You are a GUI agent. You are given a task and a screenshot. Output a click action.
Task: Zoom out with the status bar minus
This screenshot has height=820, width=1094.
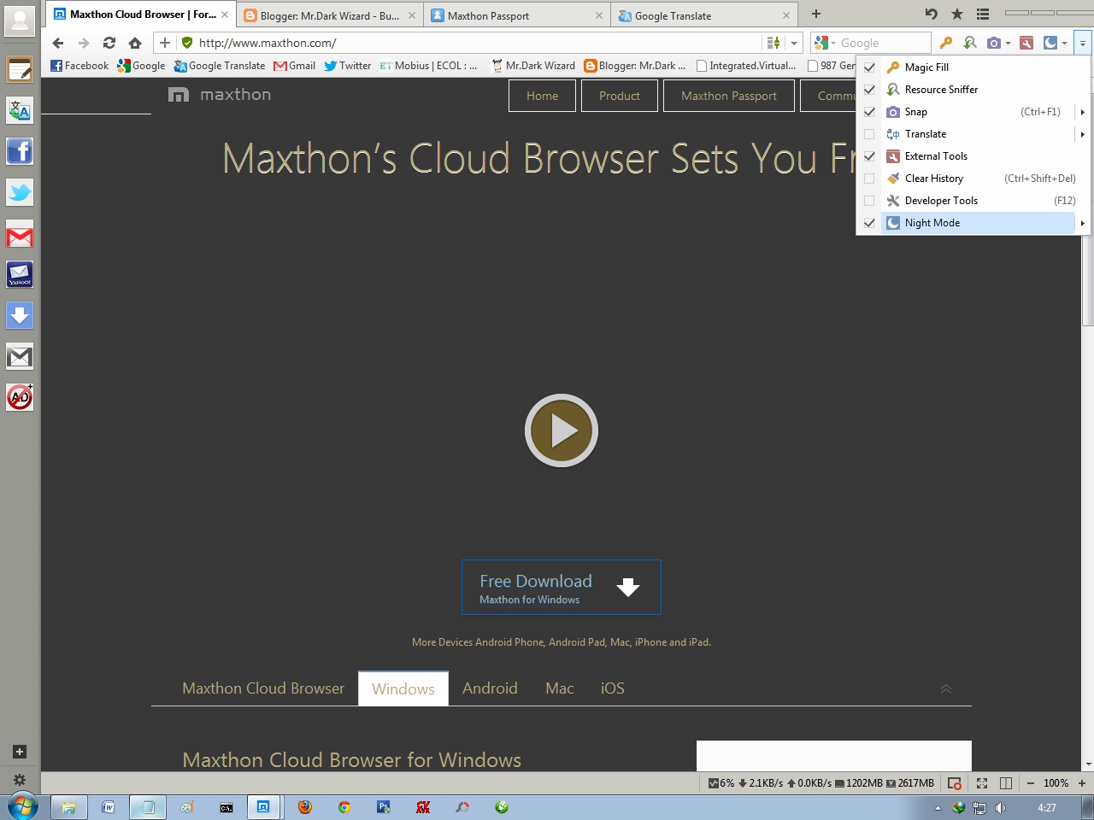(1031, 783)
